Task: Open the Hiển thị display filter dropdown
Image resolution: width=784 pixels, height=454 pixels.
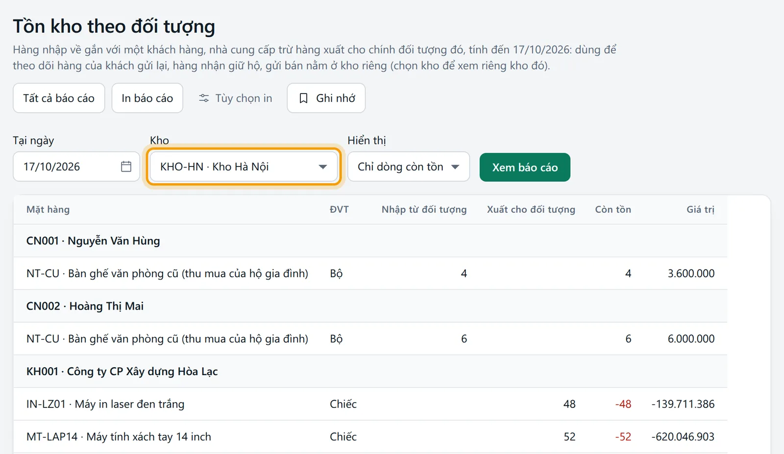Action: (x=409, y=167)
